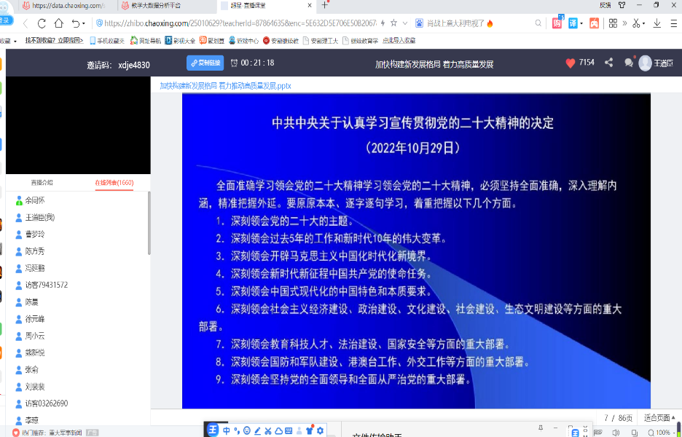Expand dropdown arrow next to bookmark star
The height and width of the screenshot is (437, 682).
(404, 23)
